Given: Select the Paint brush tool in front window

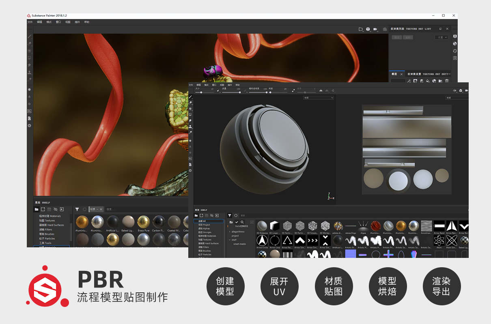Looking at the screenshot, I should pyautogui.click(x=190, y=97).
